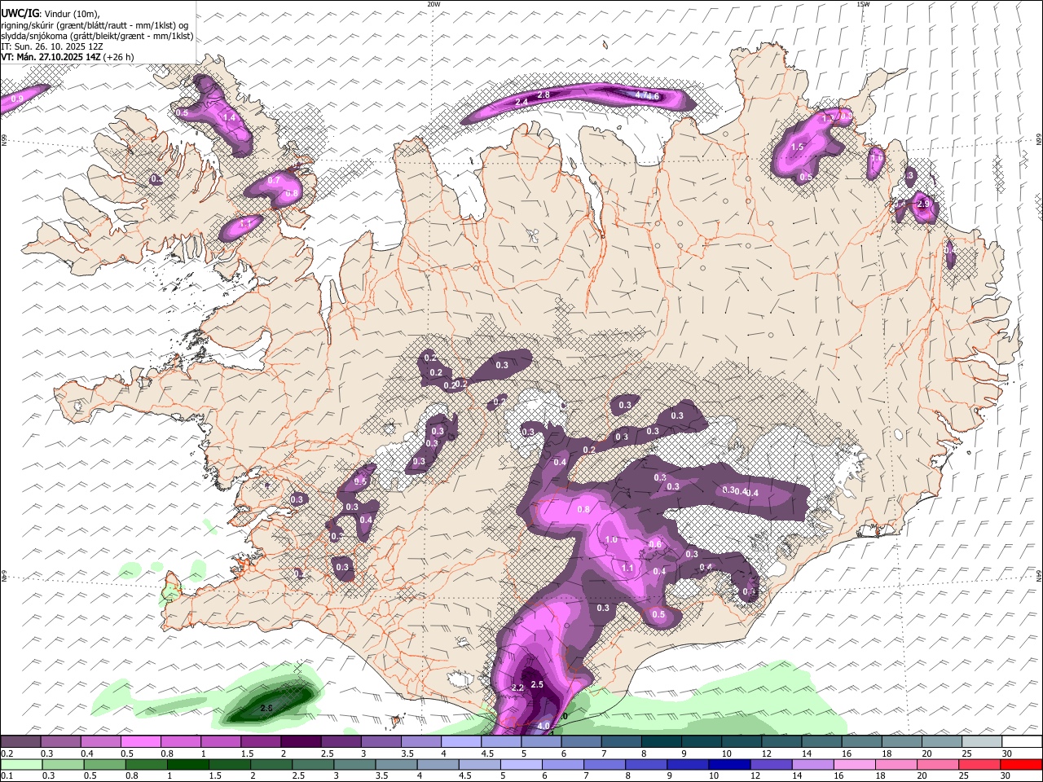
Task: Select the deep blue 10–12 swatch in the bottom legend row
Action: tap(730, 764)
